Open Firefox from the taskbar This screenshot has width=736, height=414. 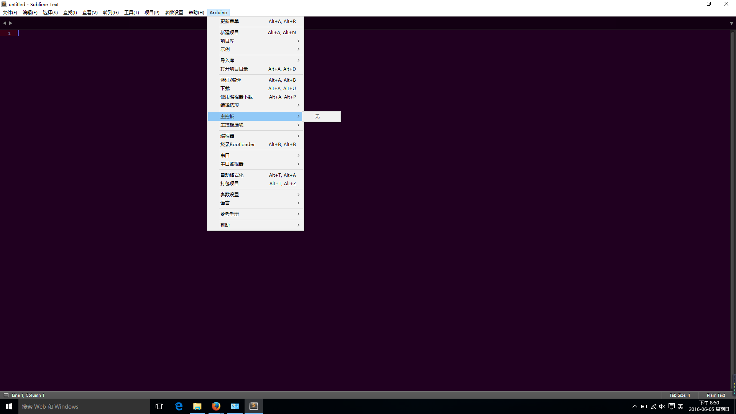coord(216,406)
